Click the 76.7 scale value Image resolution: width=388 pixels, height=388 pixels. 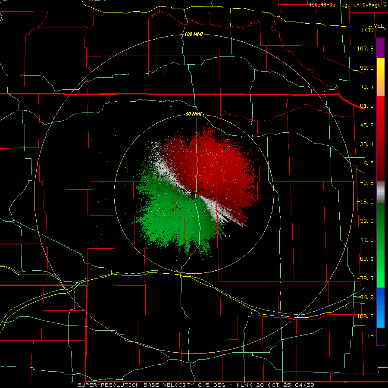coord(367,87)
